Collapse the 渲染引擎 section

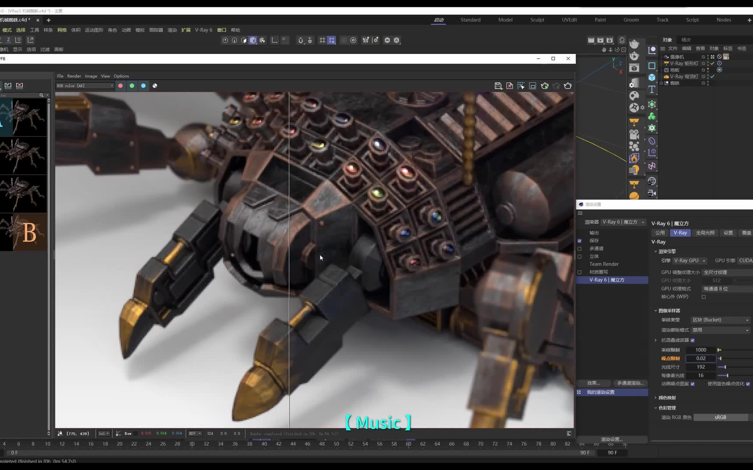coord(656,251)
